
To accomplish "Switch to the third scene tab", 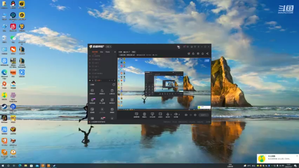I will 108,52.
